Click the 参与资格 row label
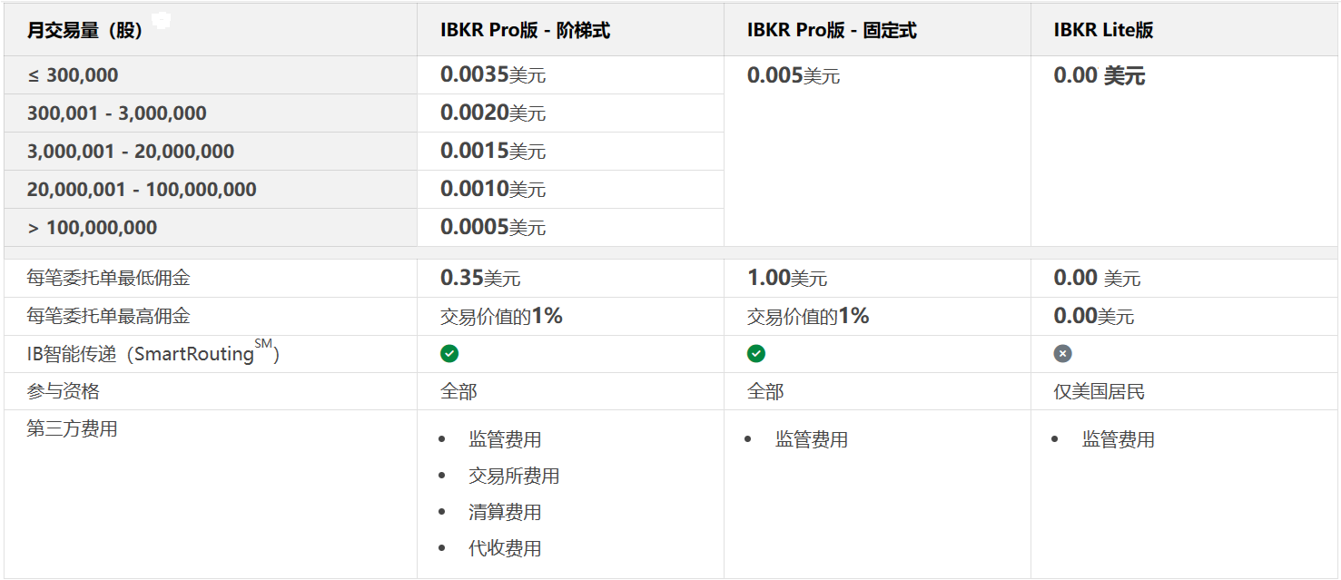This screenshot has height=580, width=1341. point(63,391)
